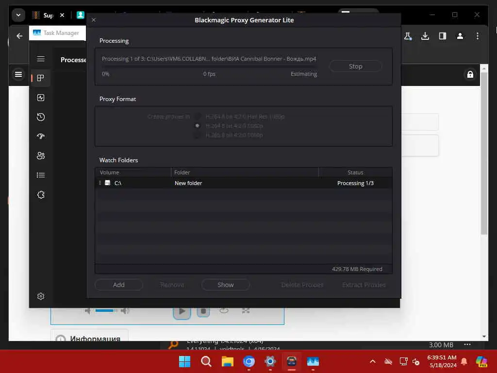Click the C:\ drive icon in watch folders
This screenshot has height=373, width=497.
point(107,183)
